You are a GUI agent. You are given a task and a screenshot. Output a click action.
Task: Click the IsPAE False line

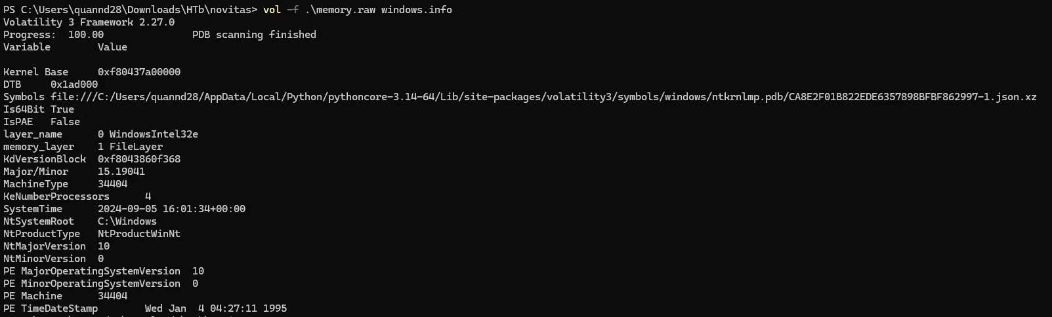coord(41,122)
